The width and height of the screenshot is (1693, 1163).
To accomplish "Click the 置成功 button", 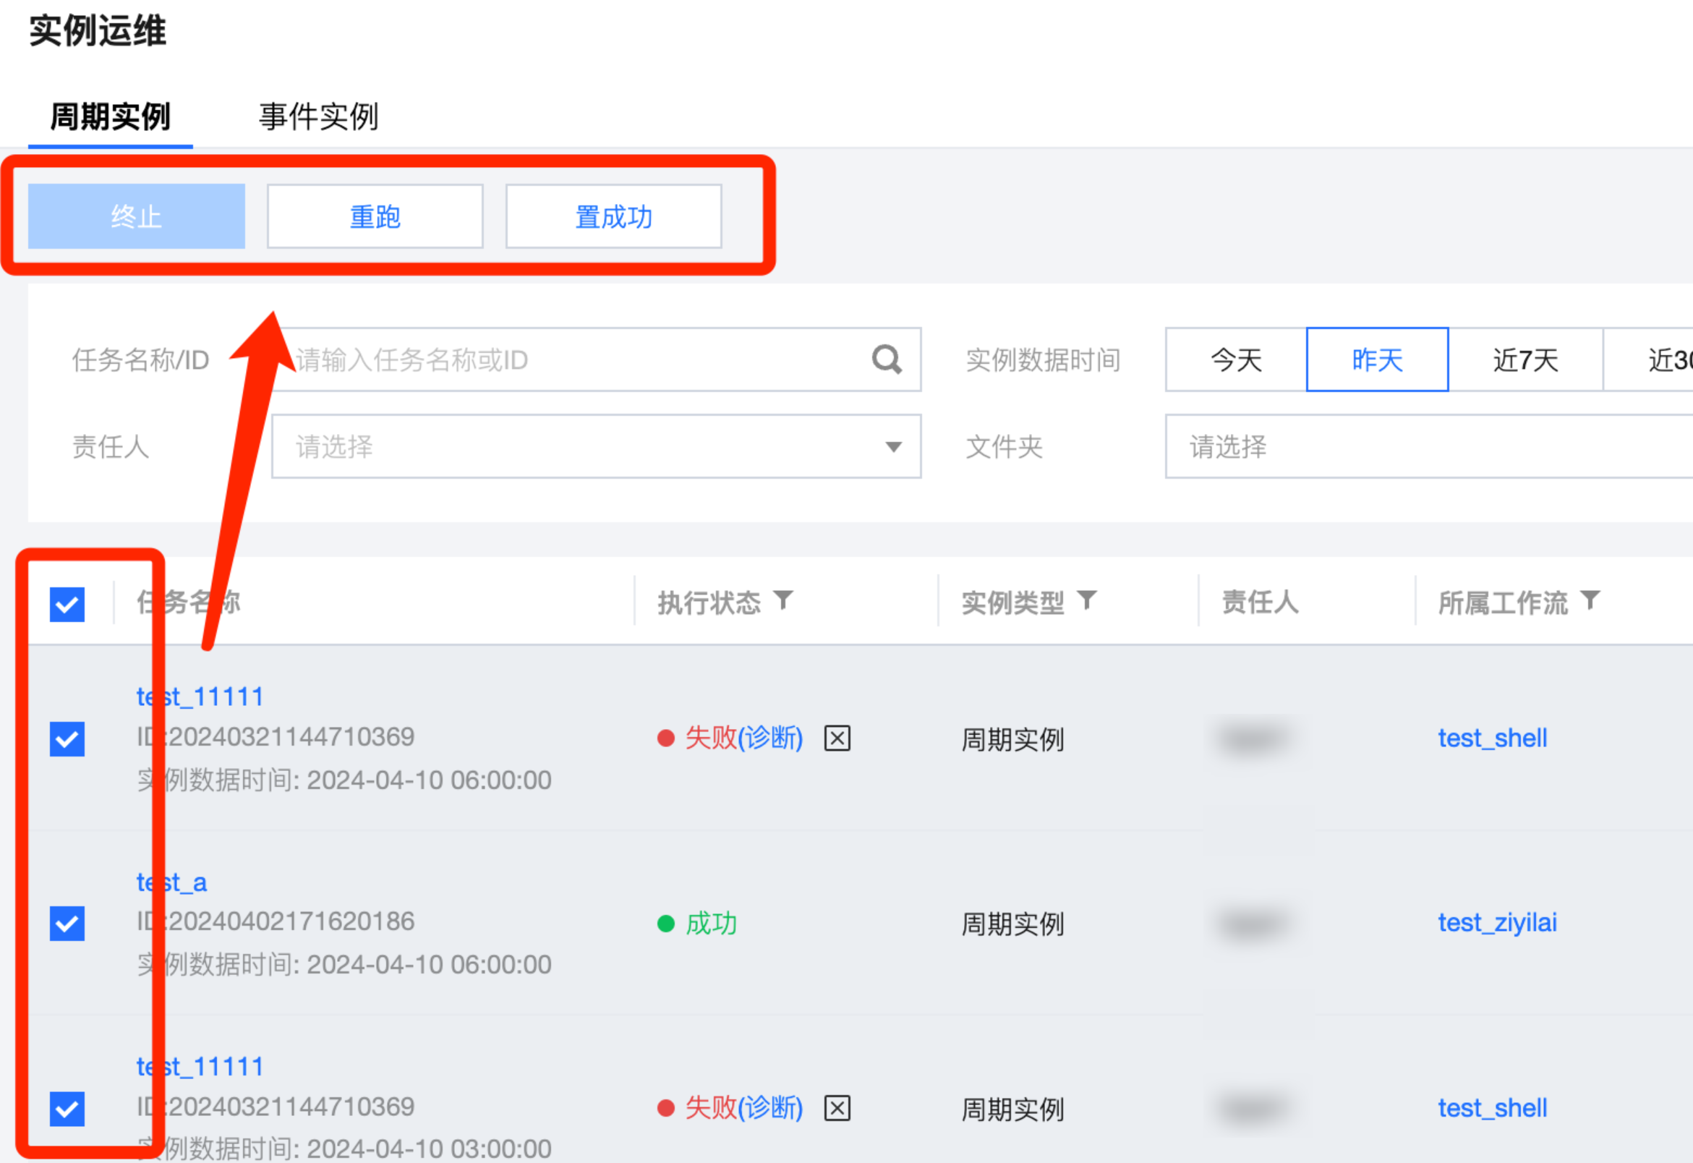I will coord(613,216).
